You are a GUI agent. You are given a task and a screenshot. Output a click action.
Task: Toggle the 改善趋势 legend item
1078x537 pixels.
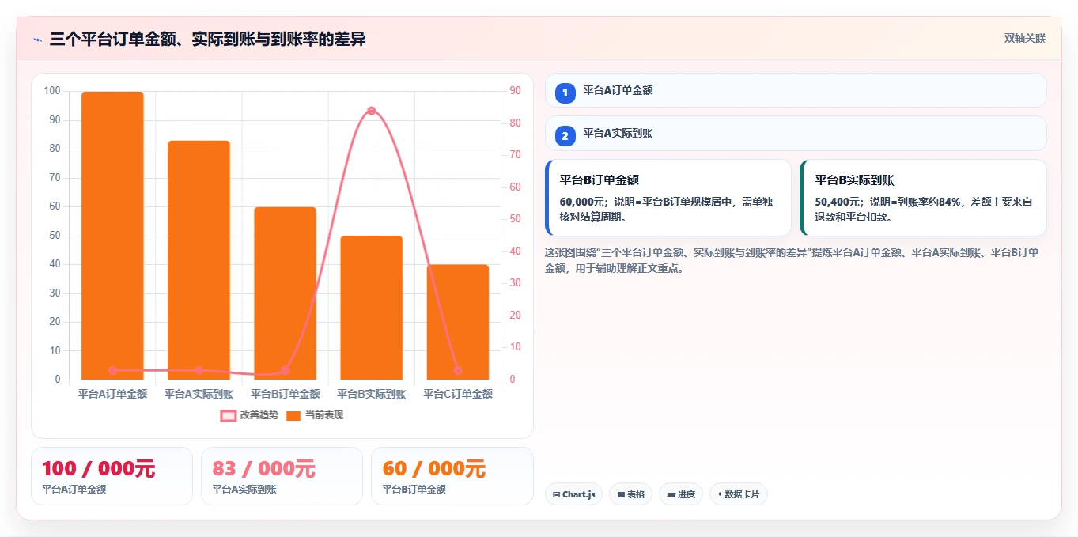[x=249, y=415]
